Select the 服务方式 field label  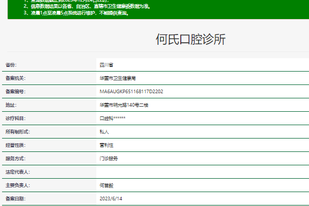click(15, 159)
